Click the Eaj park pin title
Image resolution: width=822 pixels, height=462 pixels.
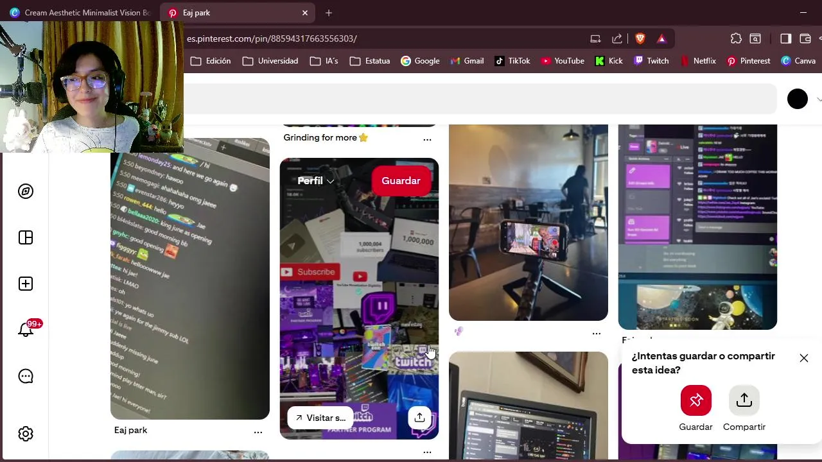click(131, 430)
